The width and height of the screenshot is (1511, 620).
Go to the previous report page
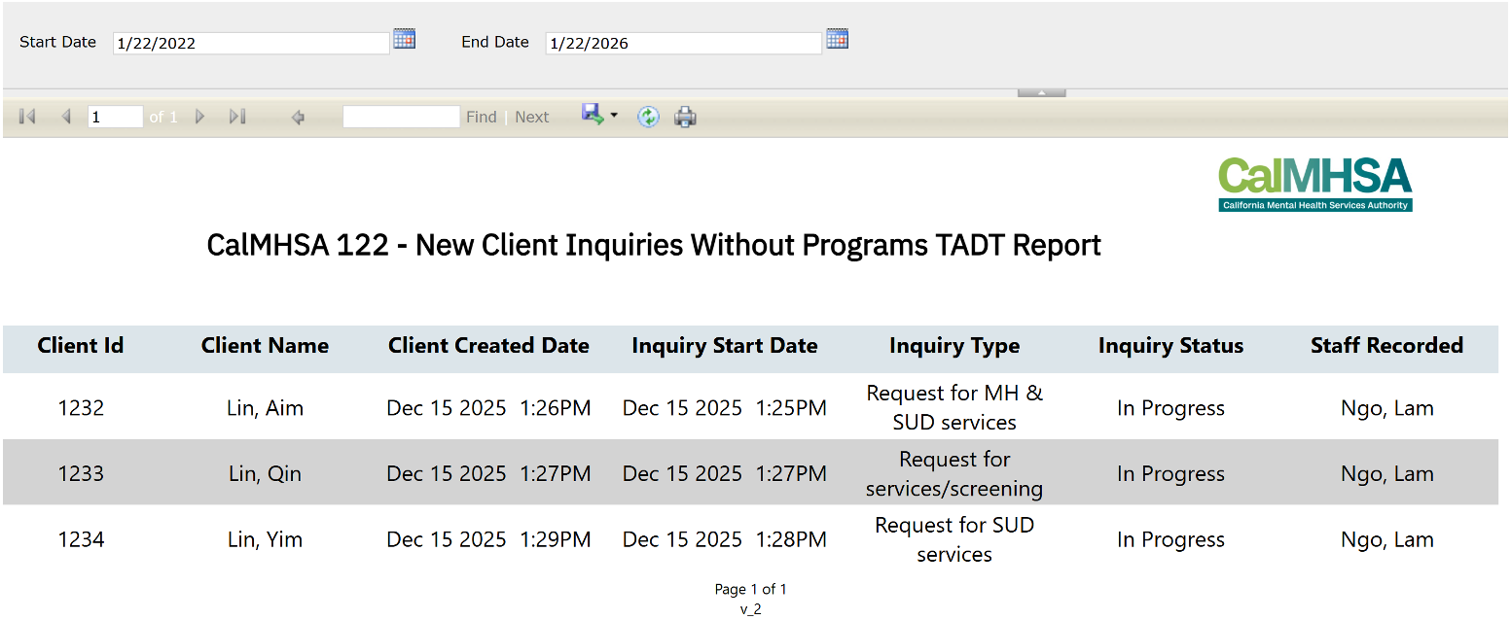click(x=66, y=117)
